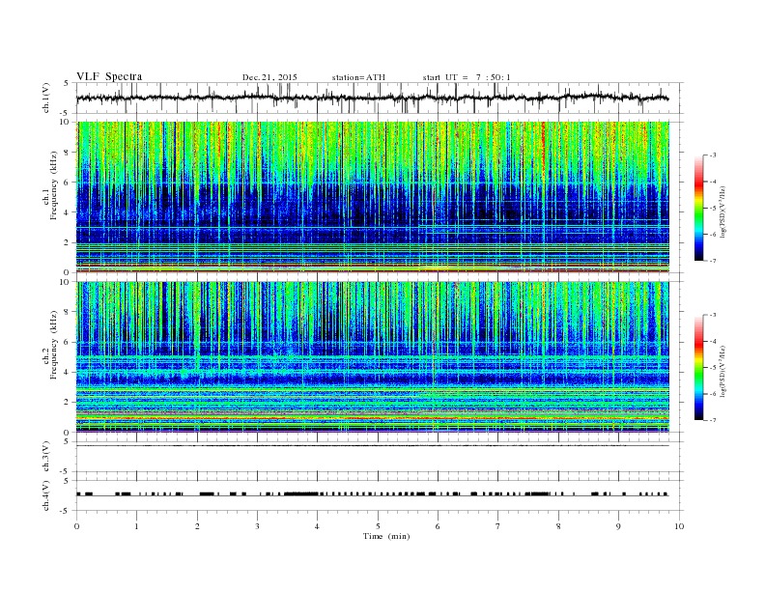Click the "station=ATH" label
Screen dimensions: 765x591
pos(358,77)
